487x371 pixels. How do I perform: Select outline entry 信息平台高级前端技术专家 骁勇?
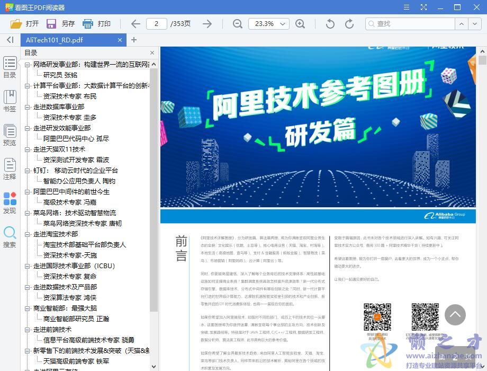click(x=89, y=340)
